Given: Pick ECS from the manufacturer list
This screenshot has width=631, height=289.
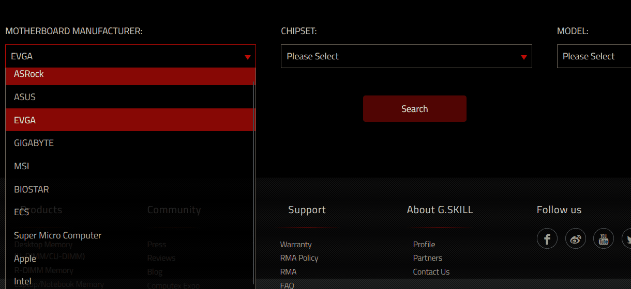Looking at the screenshot, I should (x=130, y=212).
